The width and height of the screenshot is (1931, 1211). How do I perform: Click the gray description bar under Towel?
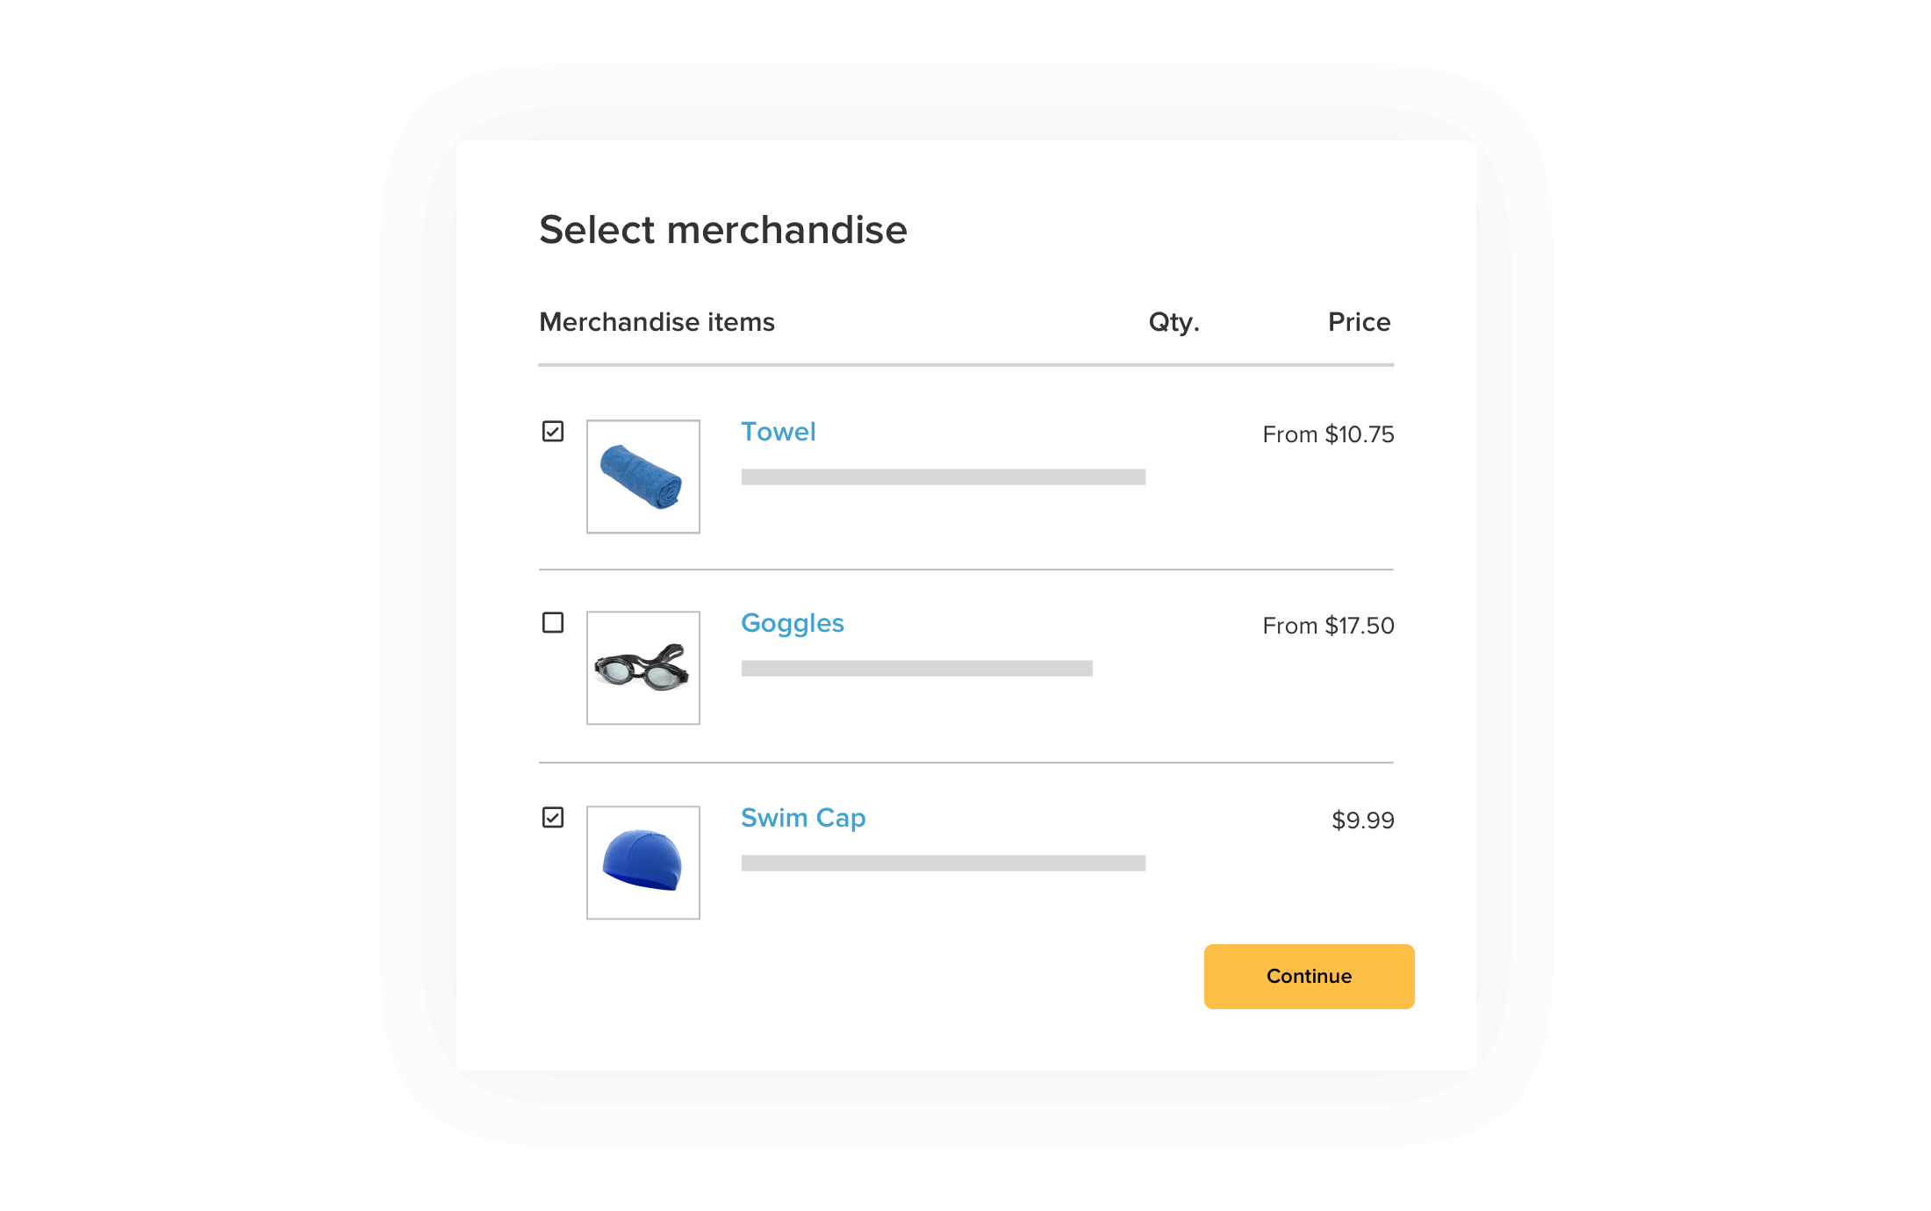(944, 477)
